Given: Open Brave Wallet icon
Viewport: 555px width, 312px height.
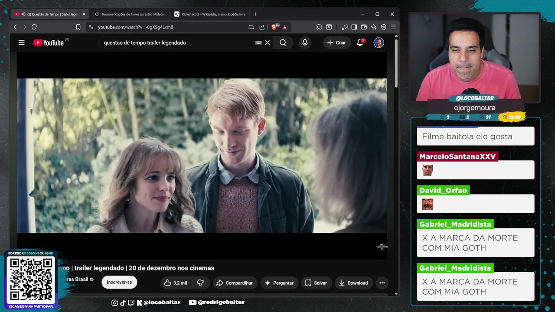Looking at the screenshot, I should pos(364,27).
